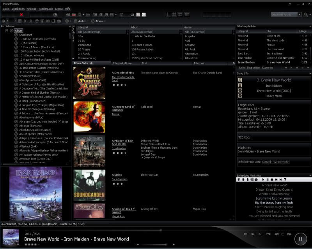312x249 pixels.
Task: Open the Anzeige menu
Action: pos(32,9)
